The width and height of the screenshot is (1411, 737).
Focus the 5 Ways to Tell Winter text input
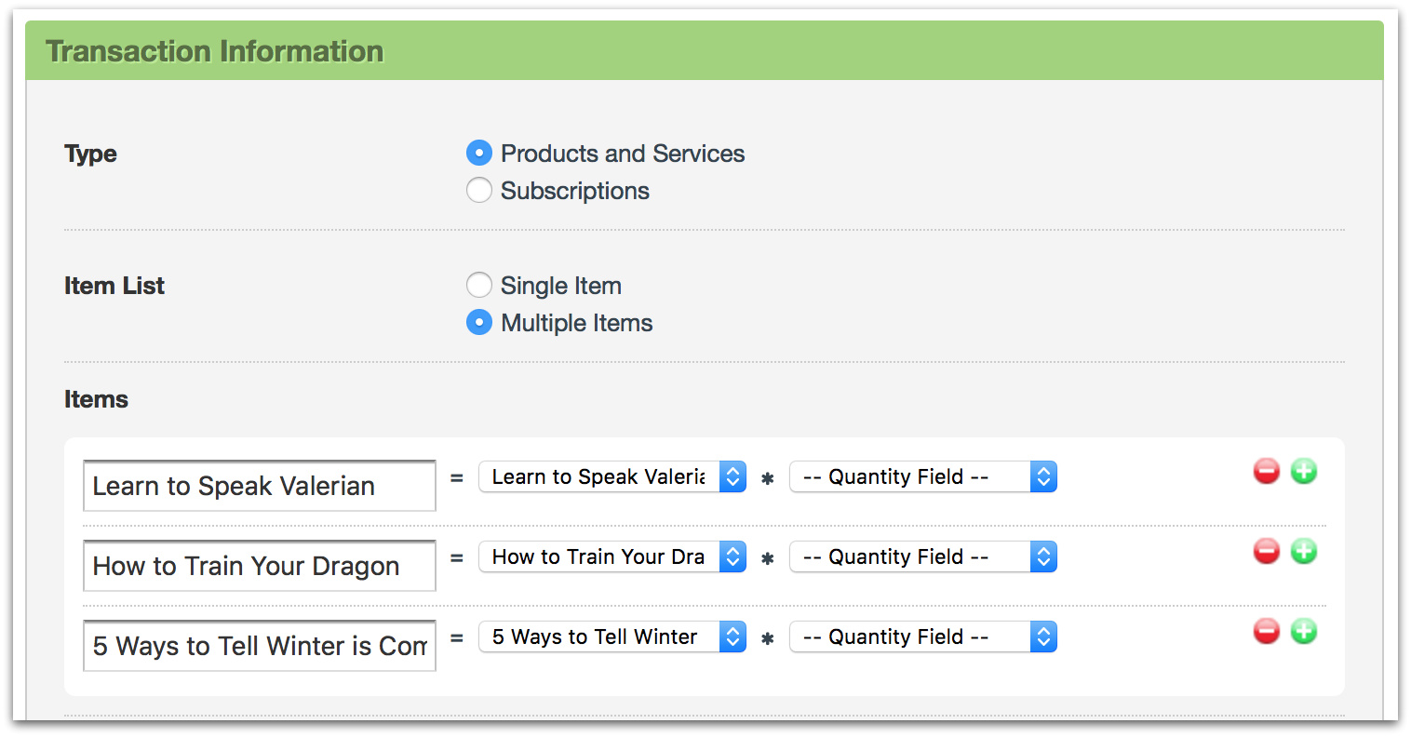click(x=259, y=646)
